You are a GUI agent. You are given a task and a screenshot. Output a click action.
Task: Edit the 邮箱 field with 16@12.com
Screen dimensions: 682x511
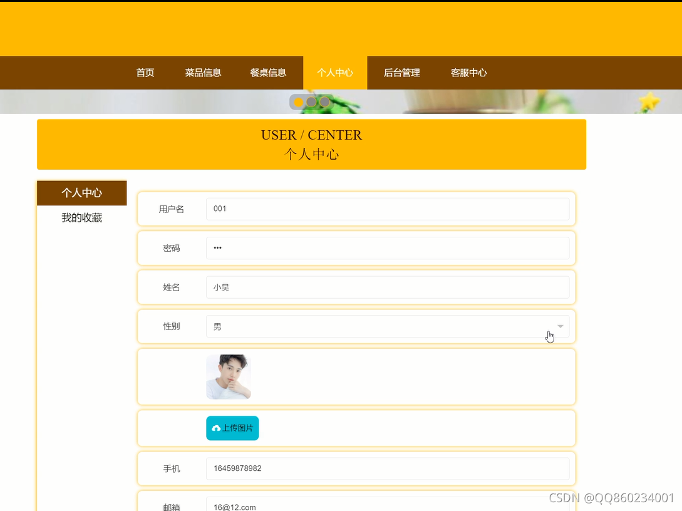(x=388, y=505)
